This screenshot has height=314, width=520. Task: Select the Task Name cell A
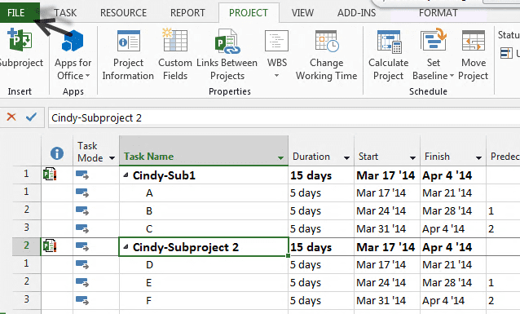coord(204,192)
